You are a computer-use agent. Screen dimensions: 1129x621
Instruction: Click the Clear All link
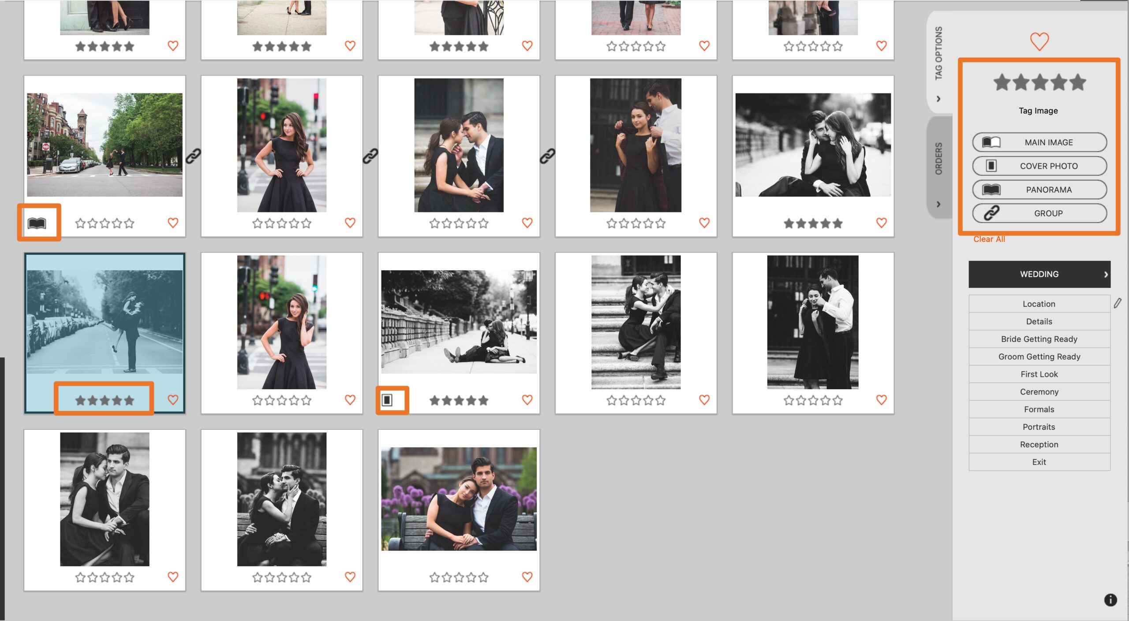989,239
